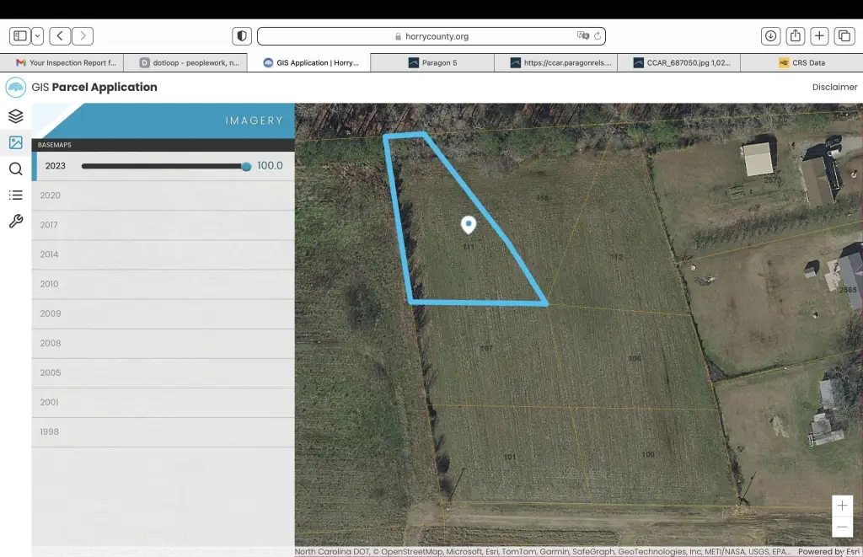Click the map zoom out minus button
This screenshot has height=557, width=863.
coord(842,528)
